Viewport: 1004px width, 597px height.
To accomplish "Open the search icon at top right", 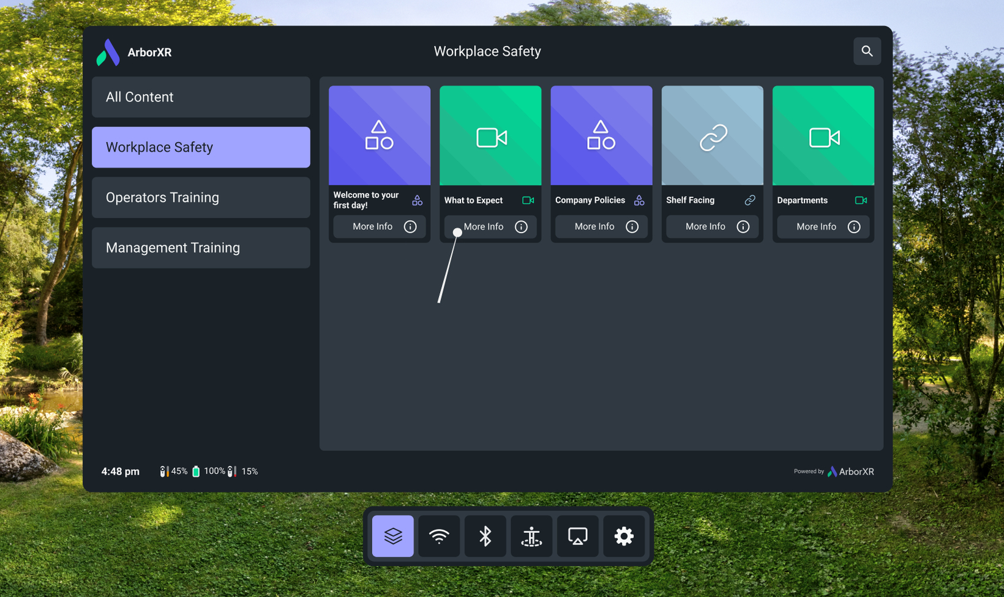I will click(x=867, y=51).
